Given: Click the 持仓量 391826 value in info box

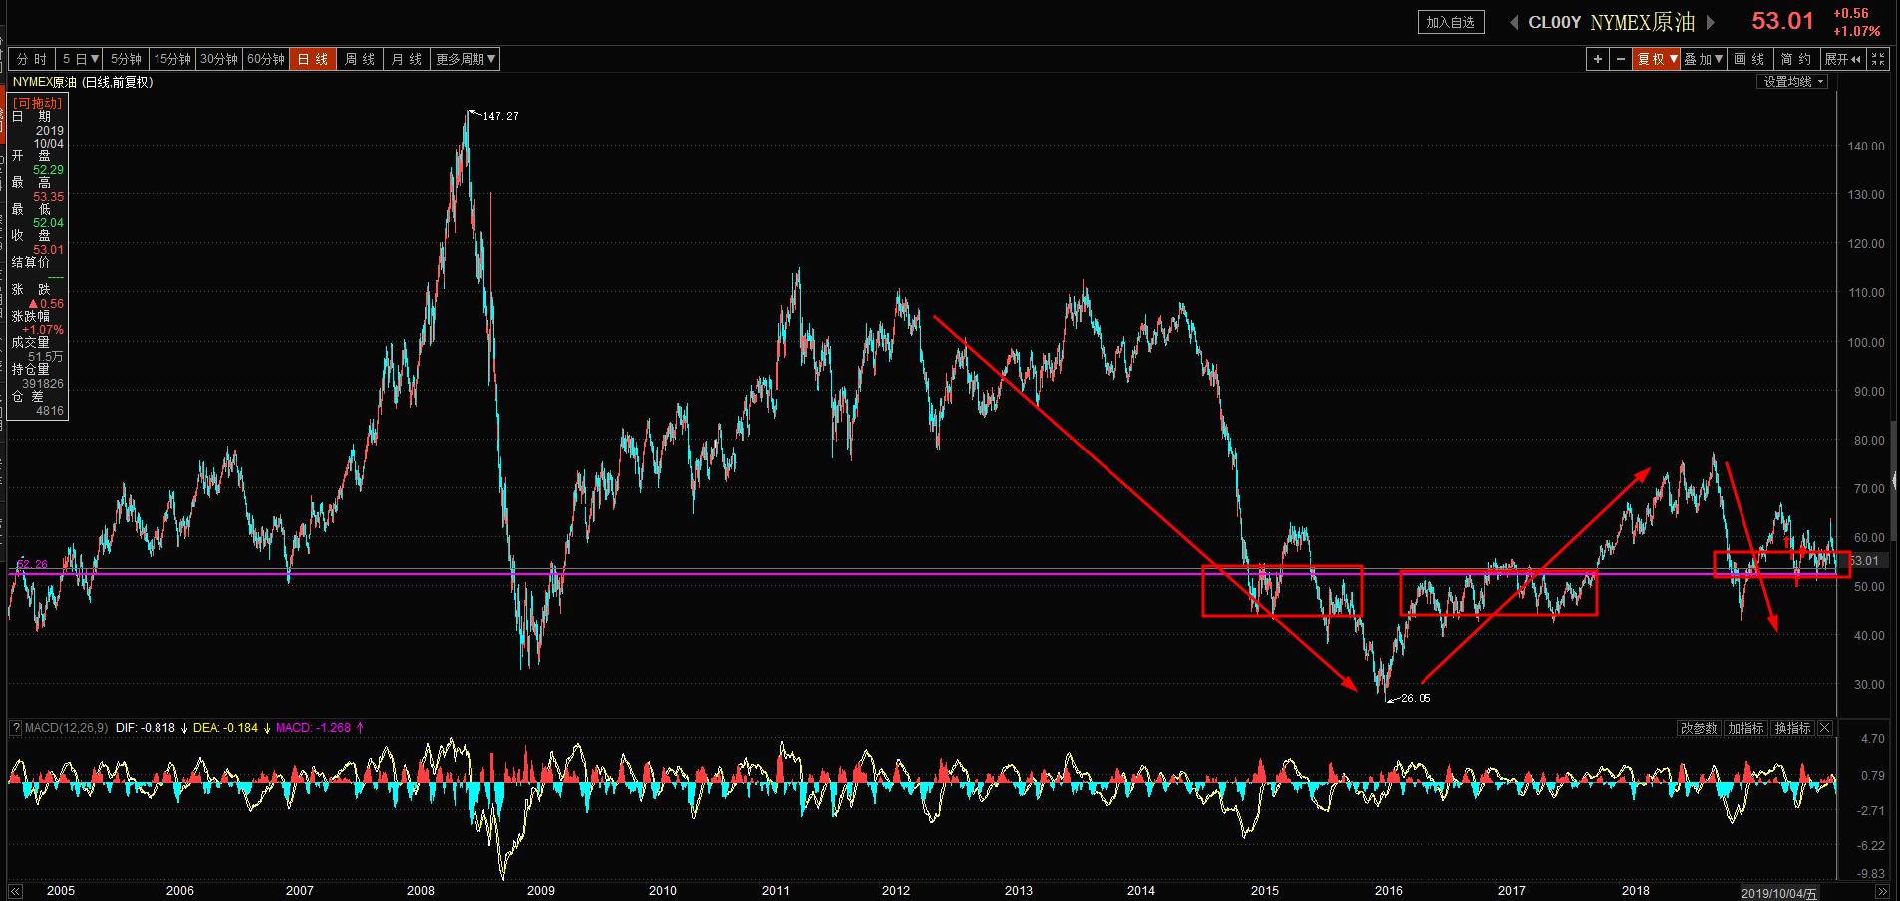Looking at the screenshot, I should coord(43,383).
